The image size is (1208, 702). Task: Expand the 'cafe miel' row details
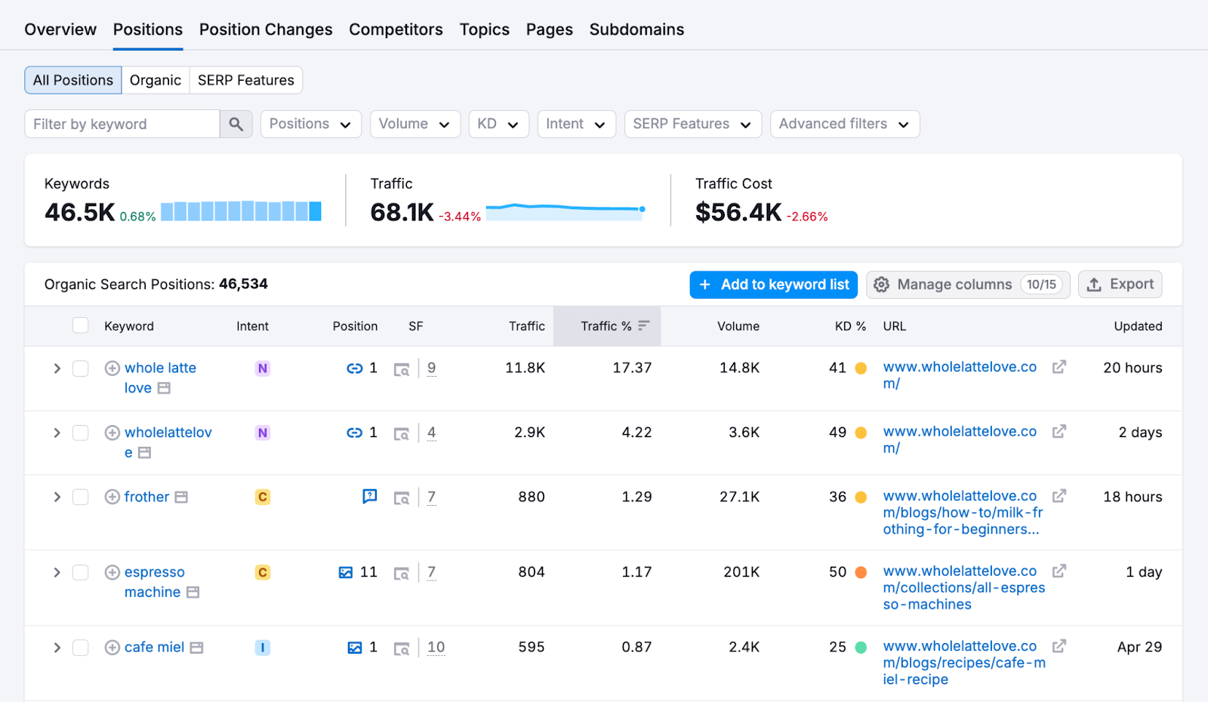(57, 648)
